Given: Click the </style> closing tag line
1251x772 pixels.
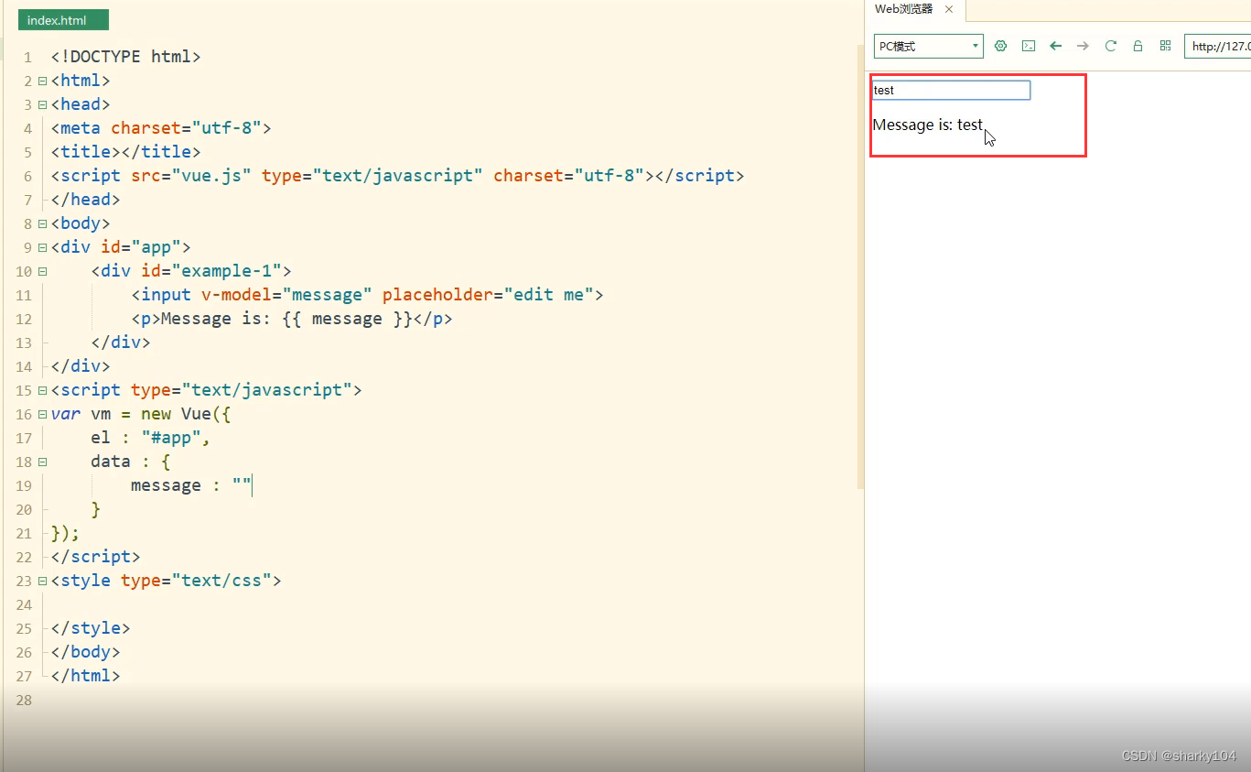Looking at the screenshot, I should pyautogui.click(x=91, y=628).
